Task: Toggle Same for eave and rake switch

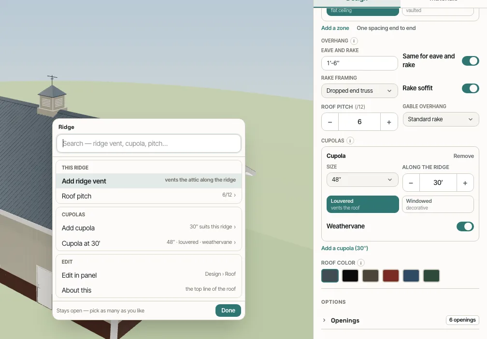Action: [470, 61]
